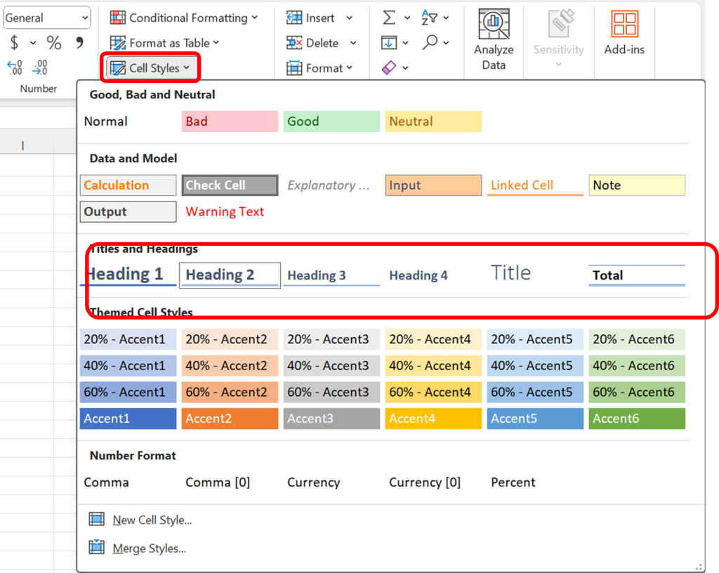Viewport: 719px width, 573px height.
Task: Apply the Heading 4 style
Action: 433,275
